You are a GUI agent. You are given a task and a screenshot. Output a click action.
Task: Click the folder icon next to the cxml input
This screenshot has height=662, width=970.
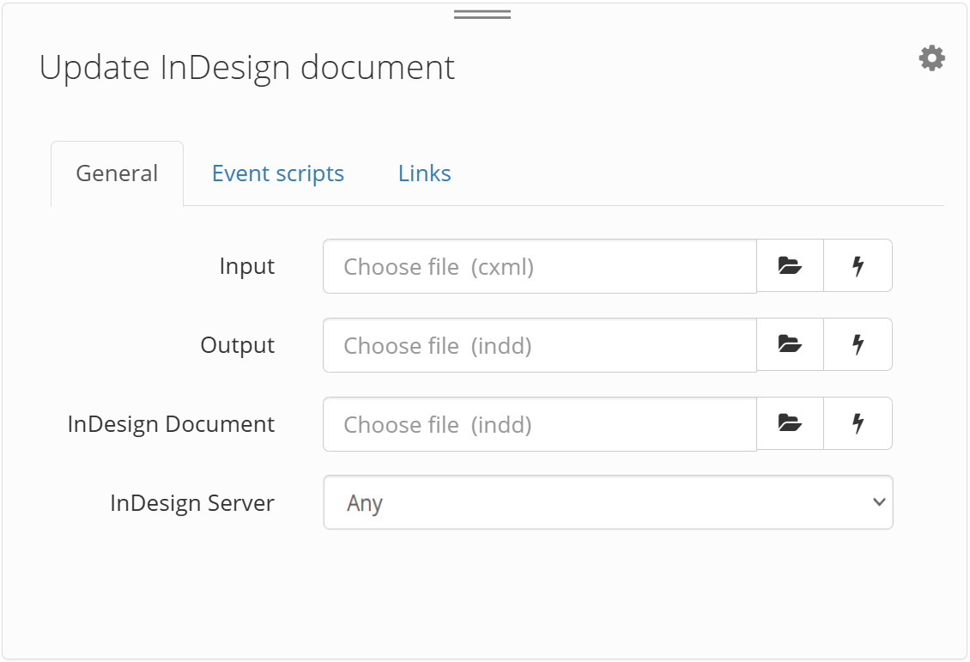(x=790, y=265)
